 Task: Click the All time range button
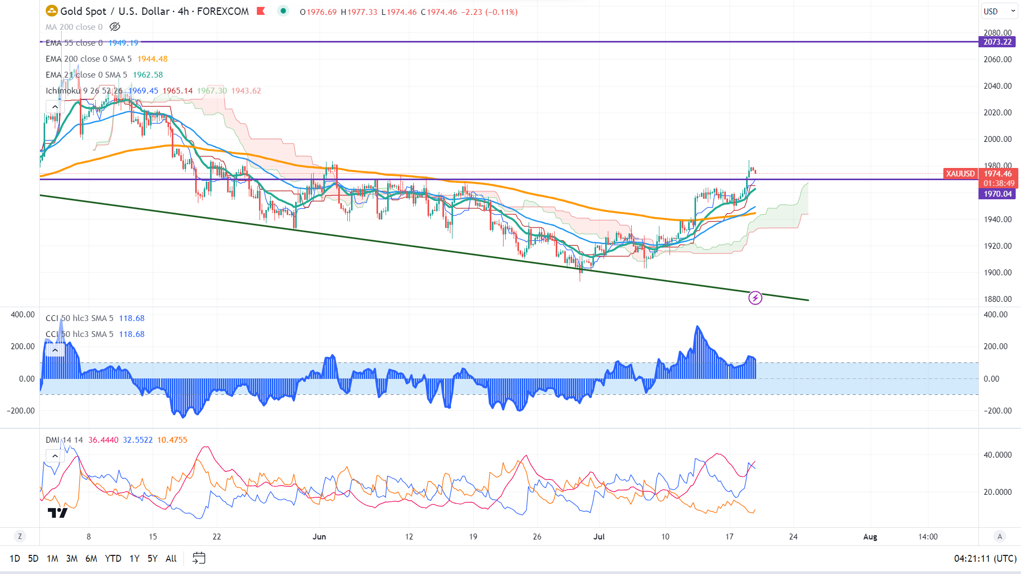pos(171,558)
